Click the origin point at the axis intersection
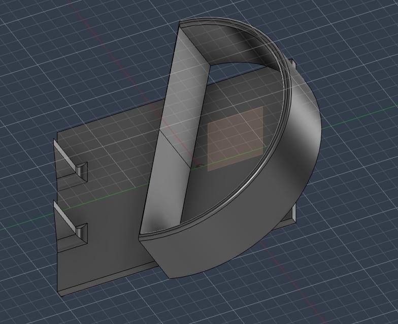Viewport: 398px width, 324px height. (199, 165)
